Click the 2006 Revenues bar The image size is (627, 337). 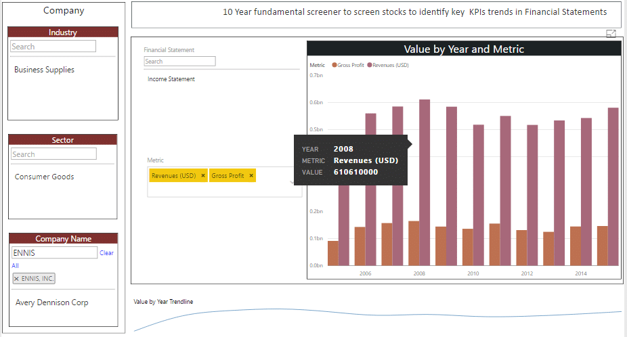(370, 189)
